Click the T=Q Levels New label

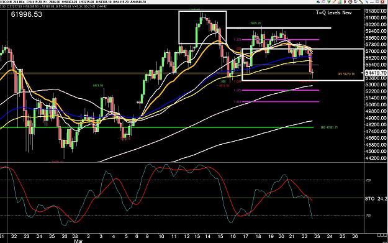click(x=333, y=12)
